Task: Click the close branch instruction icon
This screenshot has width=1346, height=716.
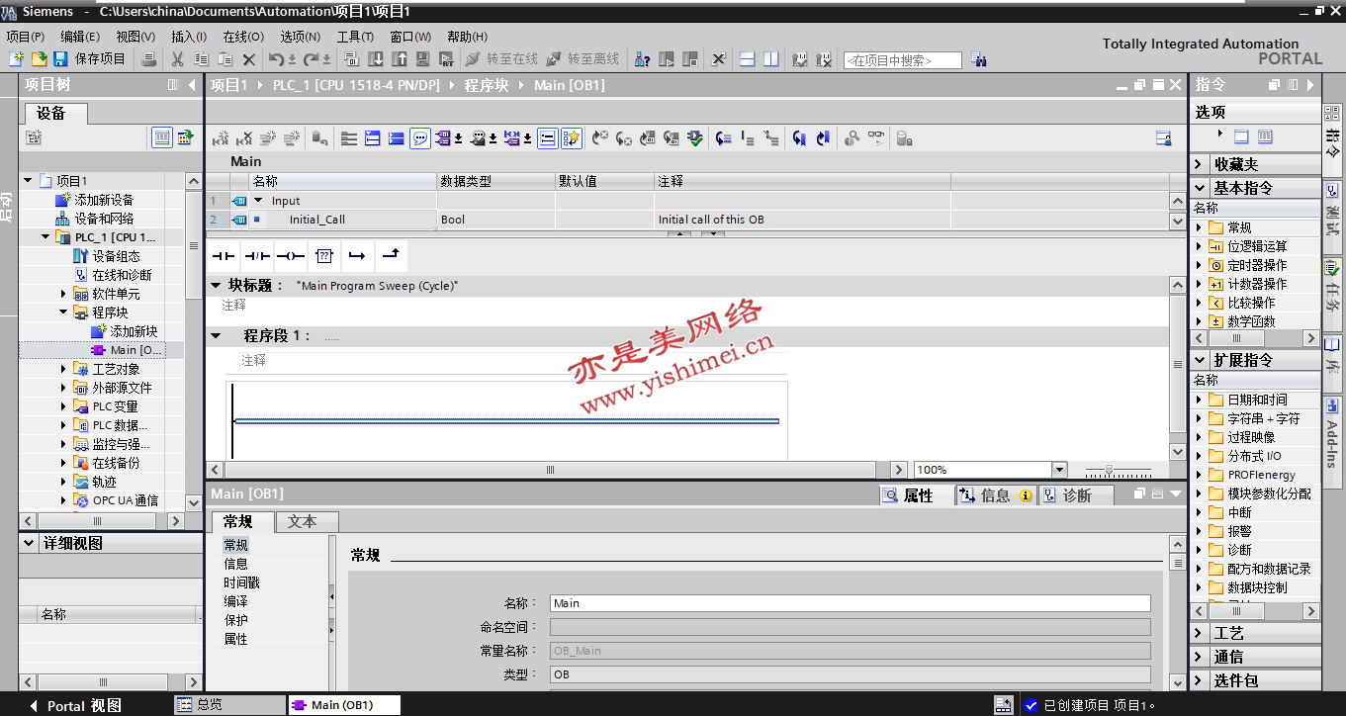Action: 391,256
